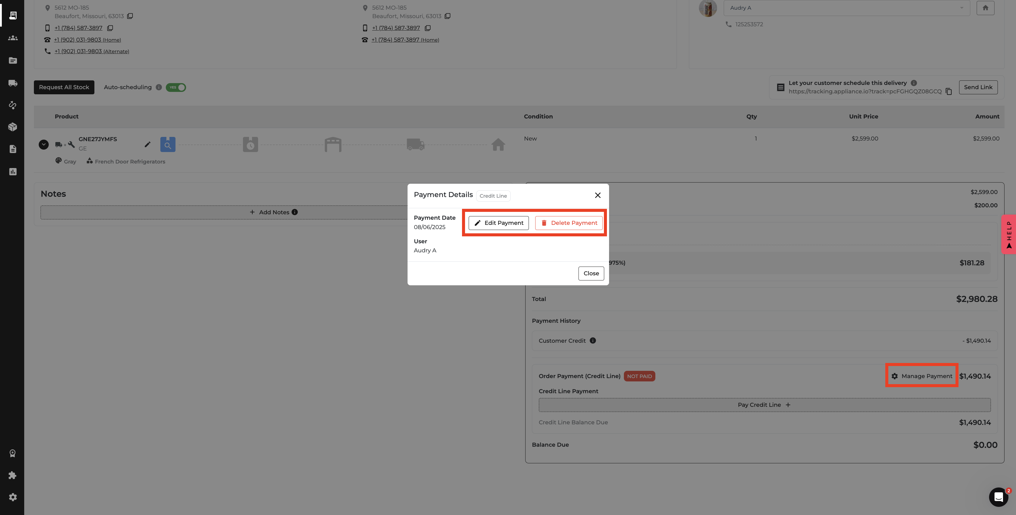The height and width of the screenshot is (515, 1016).
Task: Click the home icon button beside Audry A
Action: click(x=985, y=8)
